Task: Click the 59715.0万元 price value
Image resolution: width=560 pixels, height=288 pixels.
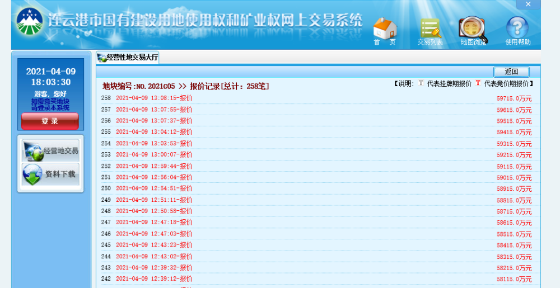Action: pyautogui.click(x=514, y=98)
